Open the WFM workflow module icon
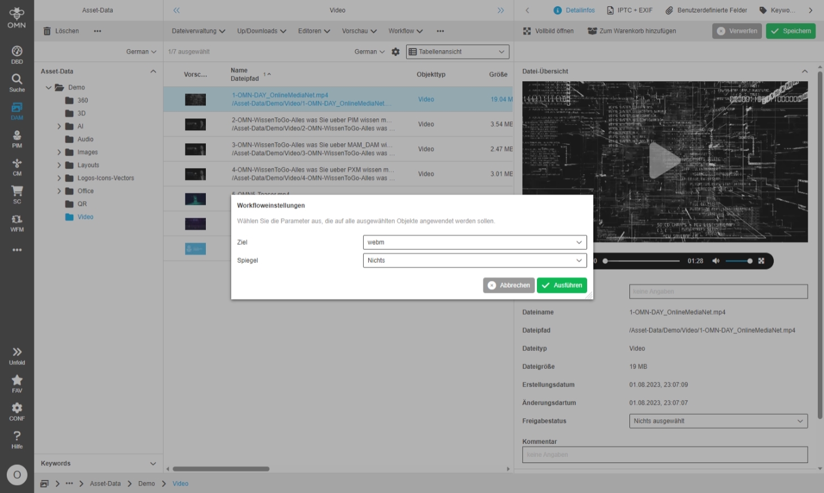This screenshot has height=493, width=824. point(17,223)
